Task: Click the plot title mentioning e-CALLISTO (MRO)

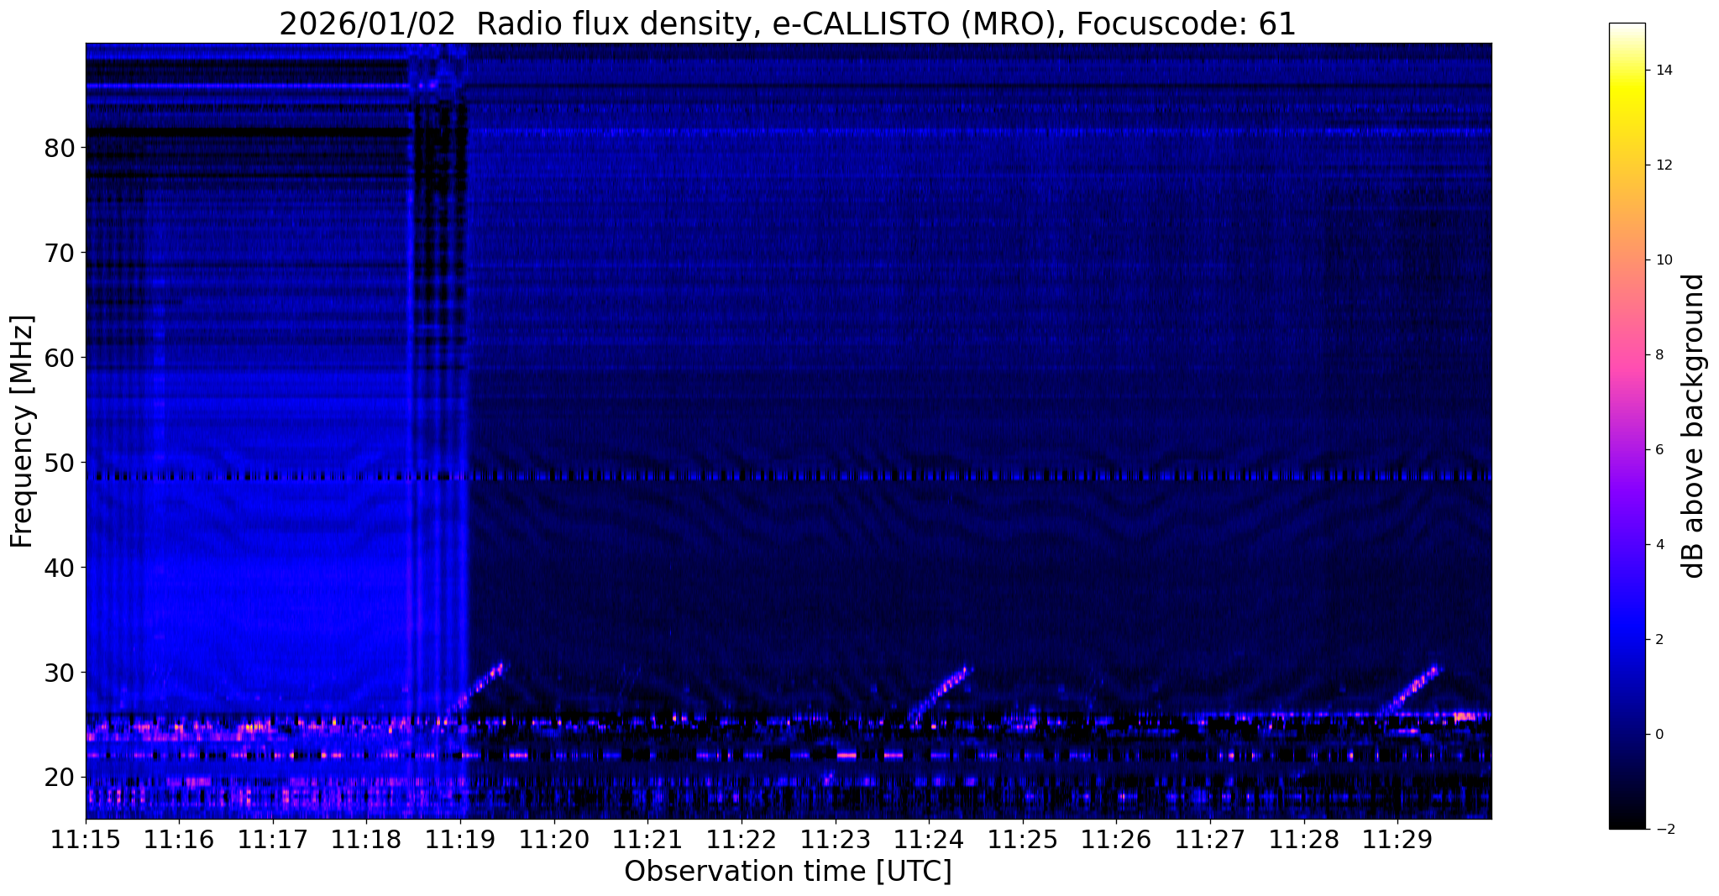Action: click(788, 24)
